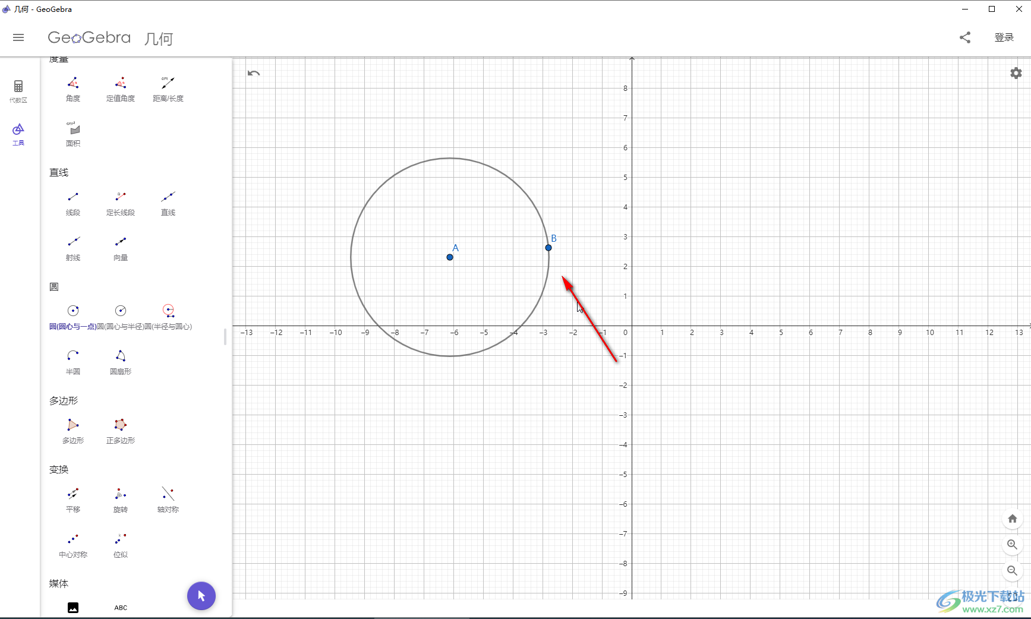Click the 登录 sign-in button
This screenshot has width=1031, height=619.
1004,37
